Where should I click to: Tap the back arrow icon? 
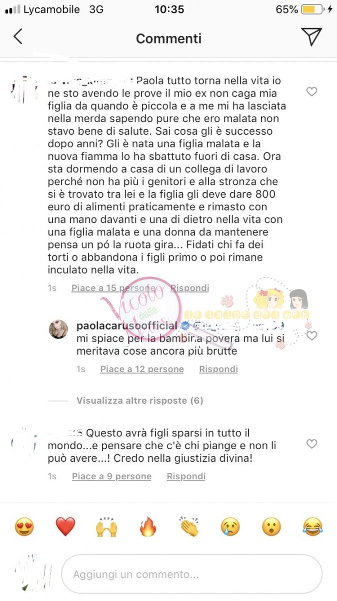18,37
